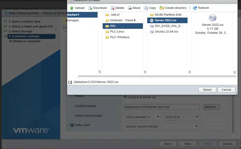This screenshot has height=149, width=241.
Task: Toggle Connect at power on checkbox
Action: pos(125,97)
